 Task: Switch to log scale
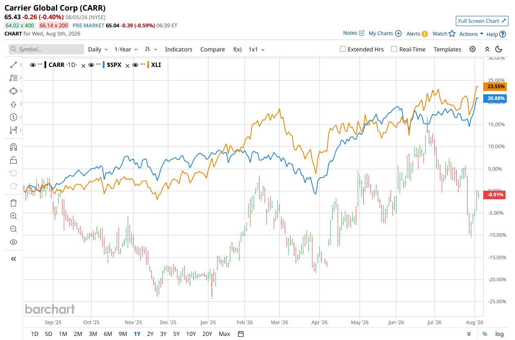pos(499,334)
